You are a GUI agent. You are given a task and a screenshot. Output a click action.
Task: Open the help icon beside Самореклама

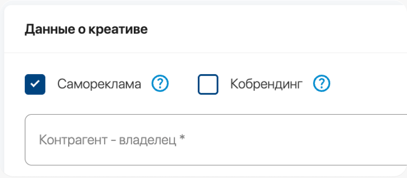click(160, 84)
